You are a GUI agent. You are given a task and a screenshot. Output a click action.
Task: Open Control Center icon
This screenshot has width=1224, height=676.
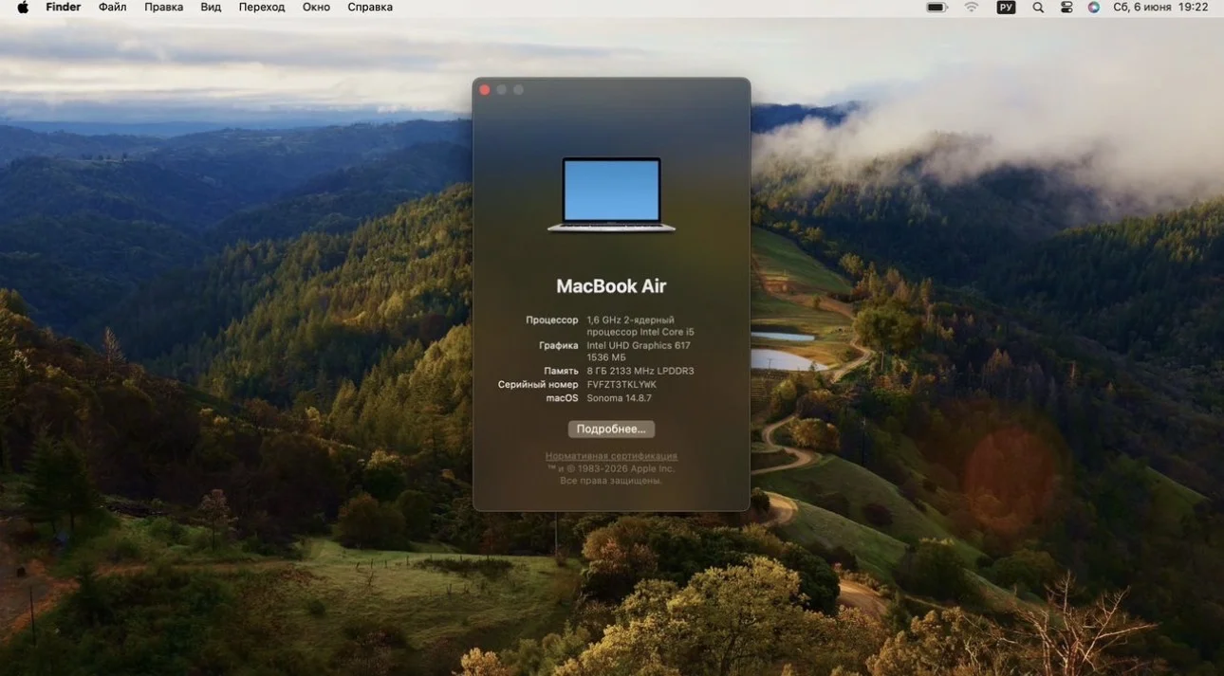(1066, 7)
